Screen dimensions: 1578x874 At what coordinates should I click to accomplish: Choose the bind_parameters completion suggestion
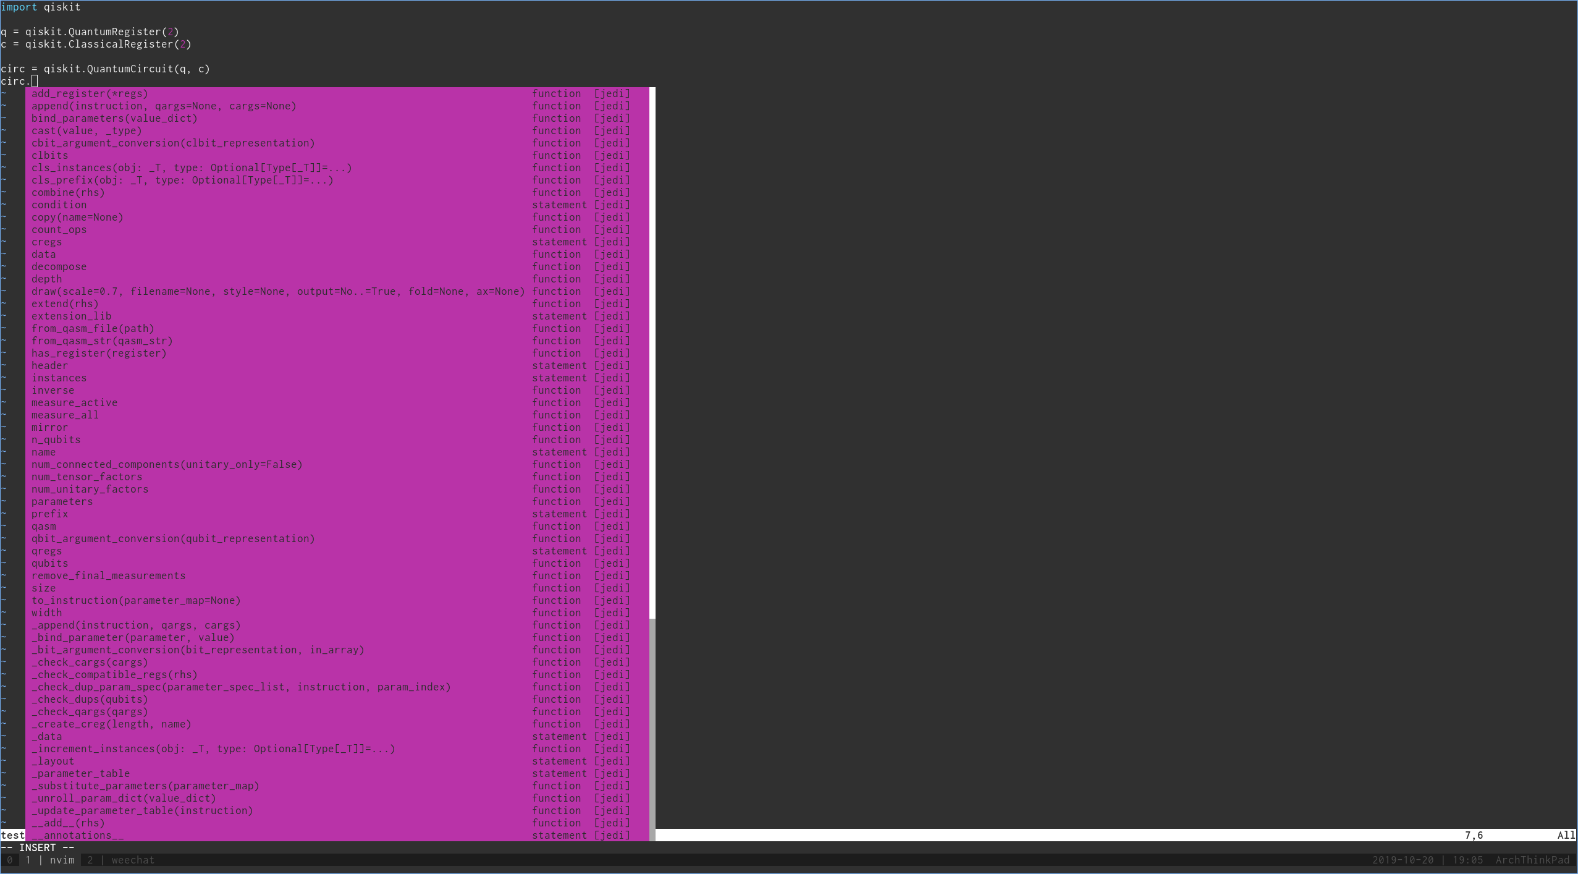[114, 118]
